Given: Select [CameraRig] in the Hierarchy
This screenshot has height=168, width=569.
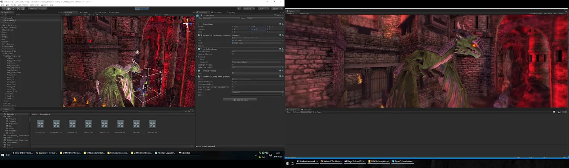Looking at the screenshot, I should coord(10,20).
